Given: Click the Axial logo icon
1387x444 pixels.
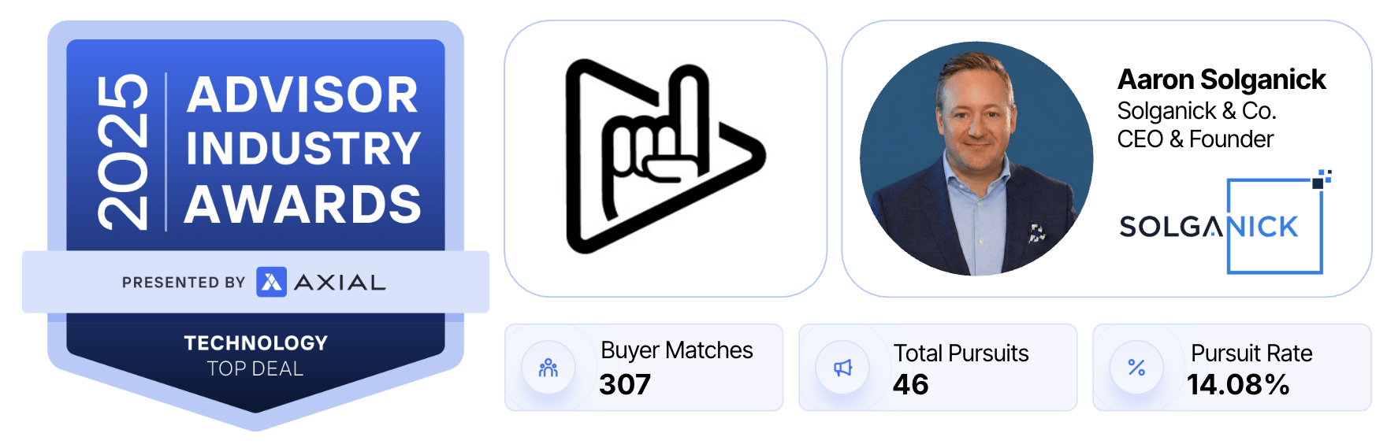Looking at the screenshot, I should (x=271, y=282).
